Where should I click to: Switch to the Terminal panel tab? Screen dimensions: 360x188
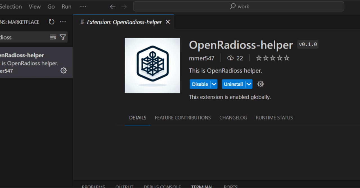pyautogui.click(x=202, y=186)
